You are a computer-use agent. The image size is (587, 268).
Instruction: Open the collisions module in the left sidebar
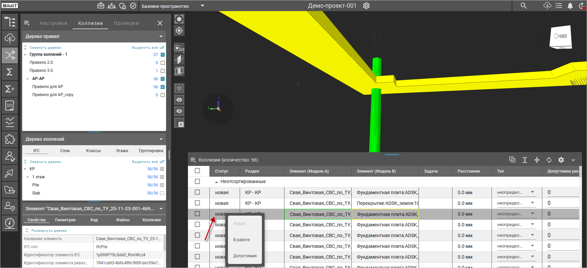(x=10, y=55)
